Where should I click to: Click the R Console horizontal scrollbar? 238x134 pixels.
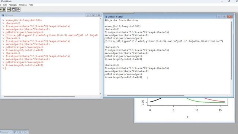39,96
